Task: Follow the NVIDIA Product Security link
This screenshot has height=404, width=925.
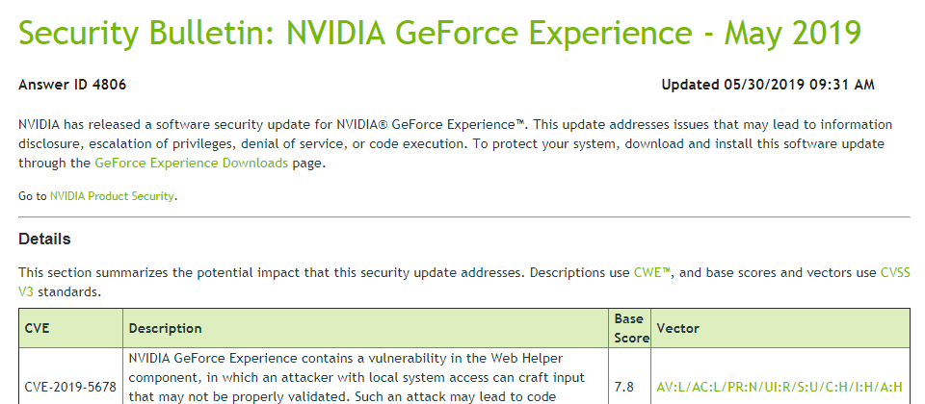Action: coord(112,196)
